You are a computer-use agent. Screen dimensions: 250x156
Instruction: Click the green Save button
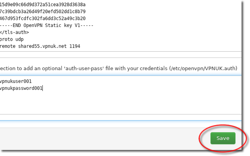[223, 138]
